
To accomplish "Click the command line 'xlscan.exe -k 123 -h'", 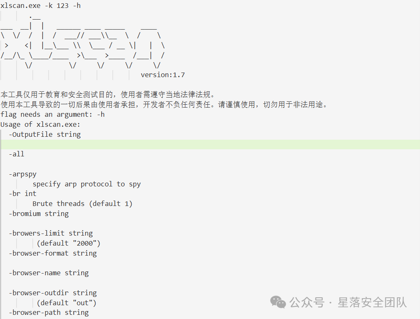I will (40, 6).
